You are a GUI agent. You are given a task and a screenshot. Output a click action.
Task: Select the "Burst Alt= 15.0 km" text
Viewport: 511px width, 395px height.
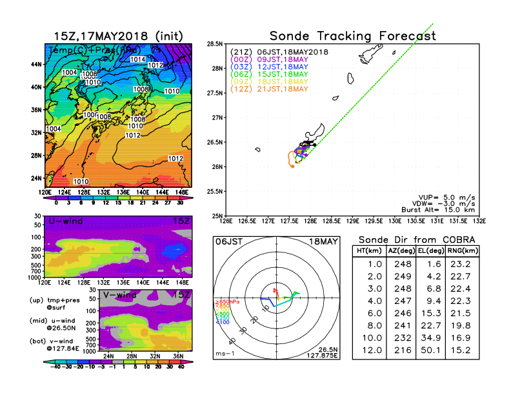coord(438,210)
